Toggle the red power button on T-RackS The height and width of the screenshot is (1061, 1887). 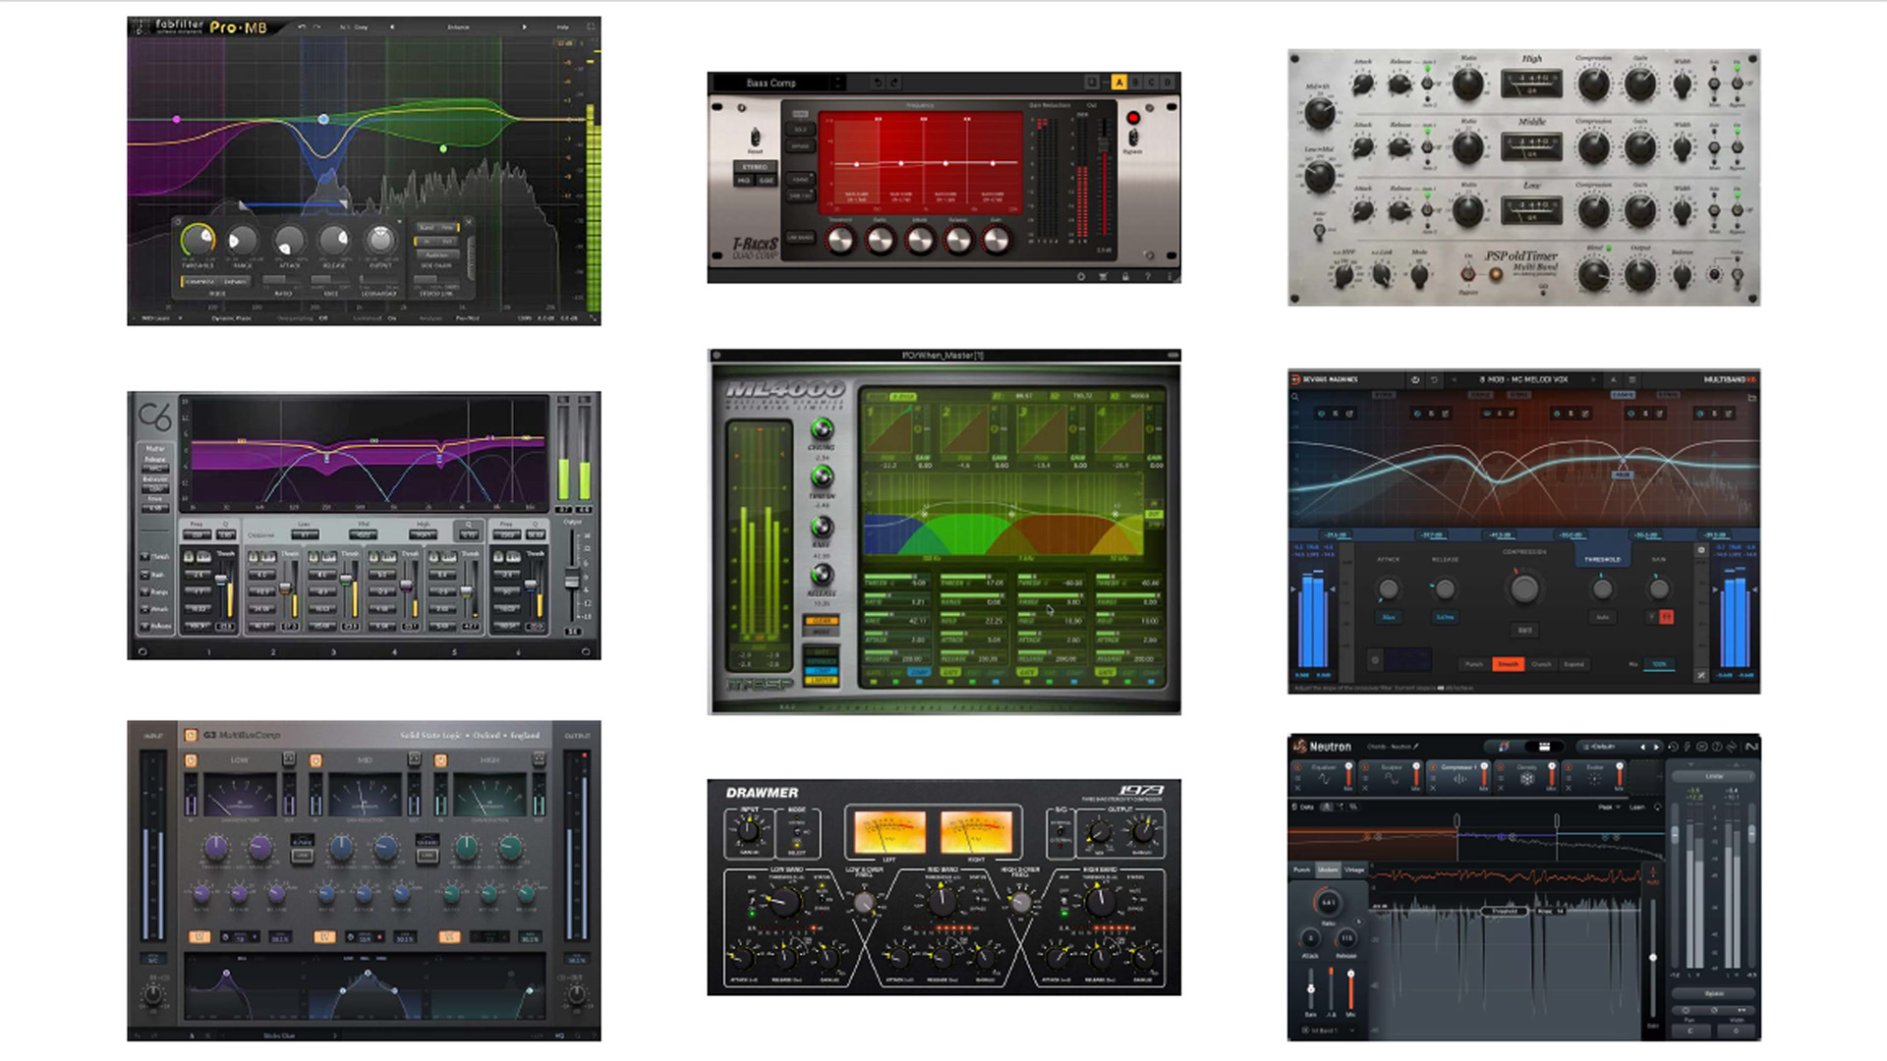[x=1133, y=118]
